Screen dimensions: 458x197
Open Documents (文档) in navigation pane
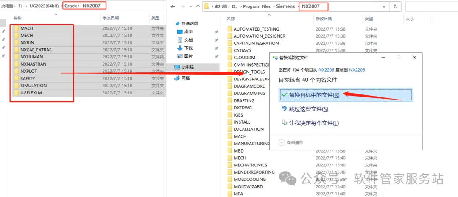click(x=185, y=40)
